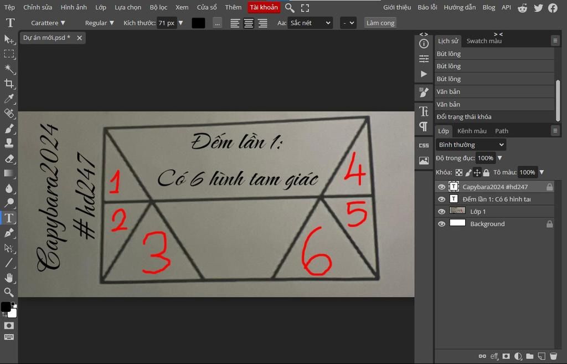Click the Tài khoản button

pos(264,7)
